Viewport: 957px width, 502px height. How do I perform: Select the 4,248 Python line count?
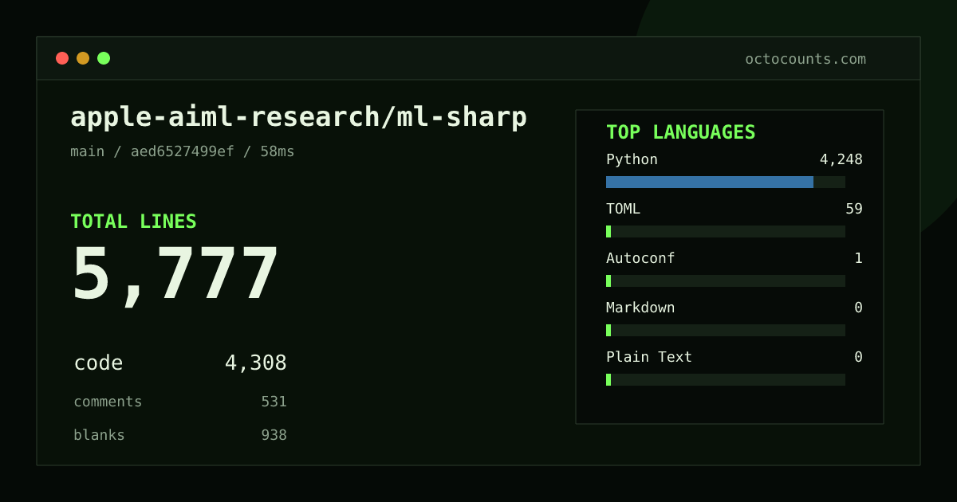point(841,159)
